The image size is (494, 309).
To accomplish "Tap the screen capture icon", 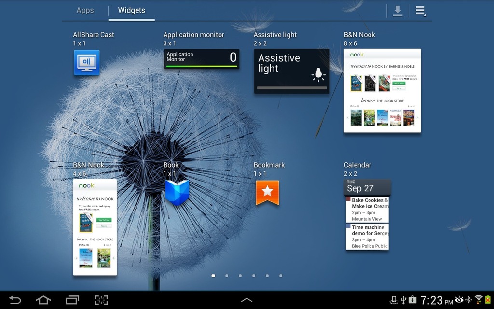I will click(101, 300).
